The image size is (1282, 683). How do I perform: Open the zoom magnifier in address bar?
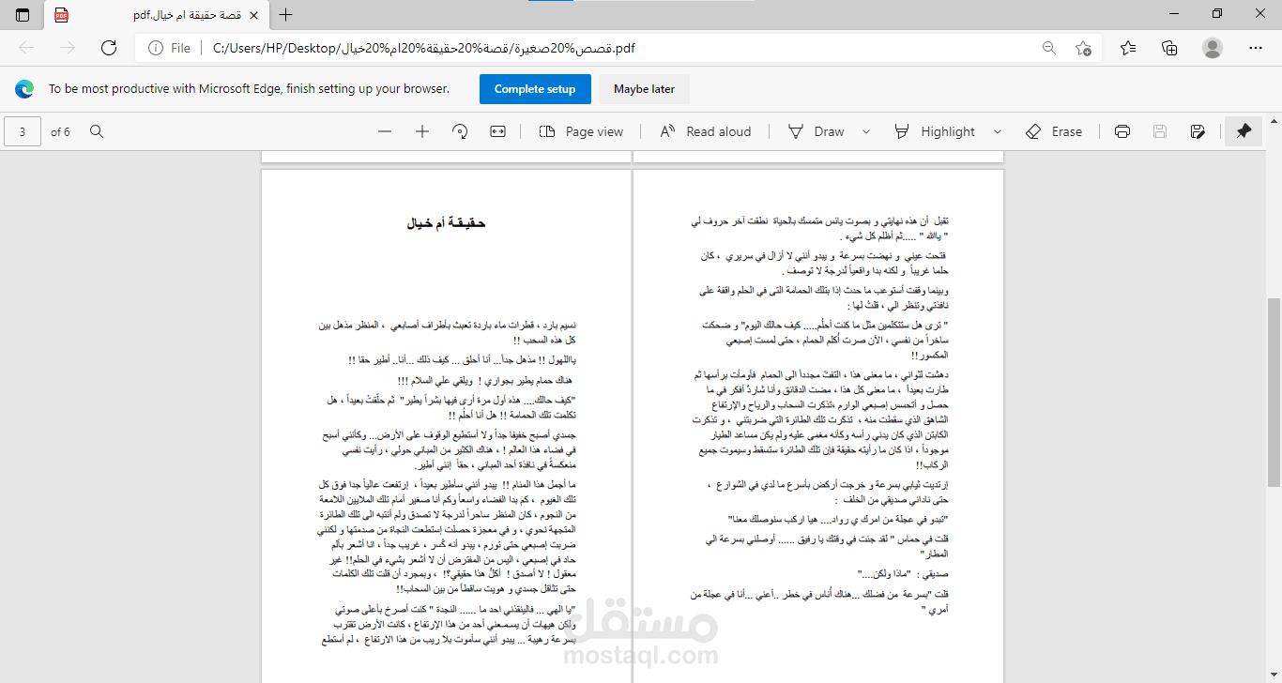point(1048,48)
